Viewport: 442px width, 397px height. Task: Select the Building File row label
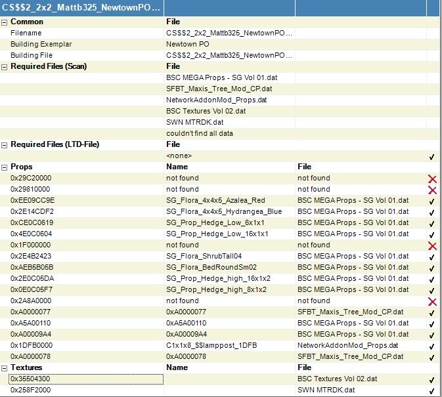[32, 55]
